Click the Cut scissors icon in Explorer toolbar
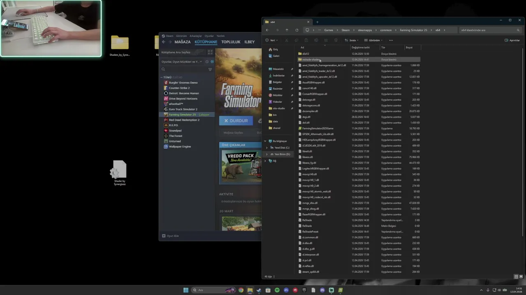 [x=286, y=40]
